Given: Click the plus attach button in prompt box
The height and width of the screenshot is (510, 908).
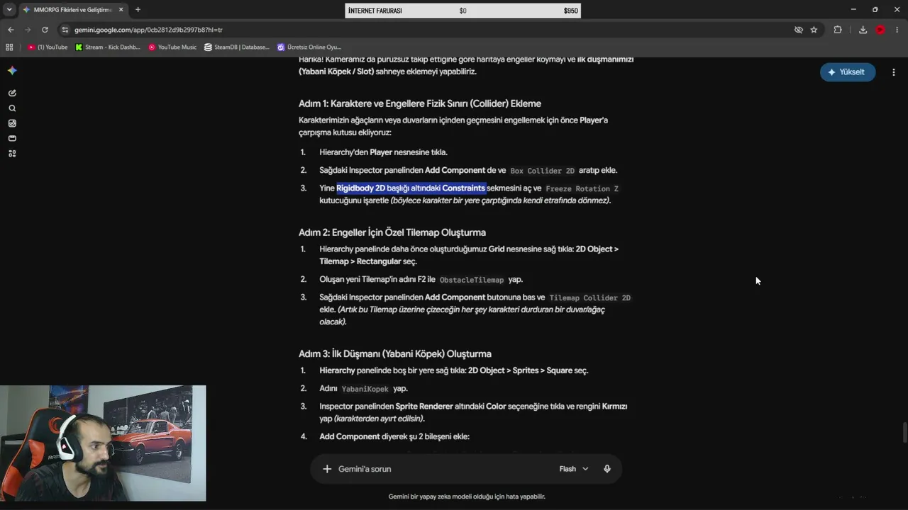Looking at the screenshot, I should 327,469.
